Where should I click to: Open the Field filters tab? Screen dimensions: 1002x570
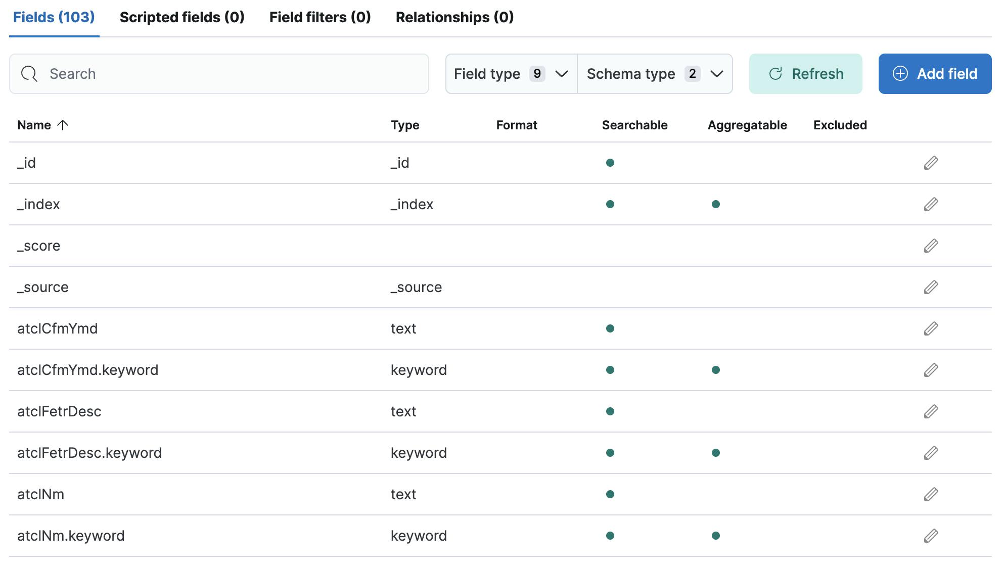(320, 17)
